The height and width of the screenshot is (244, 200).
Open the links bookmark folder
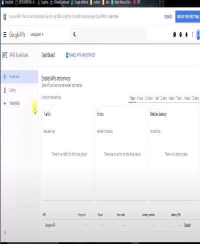[x=105, y=2]
